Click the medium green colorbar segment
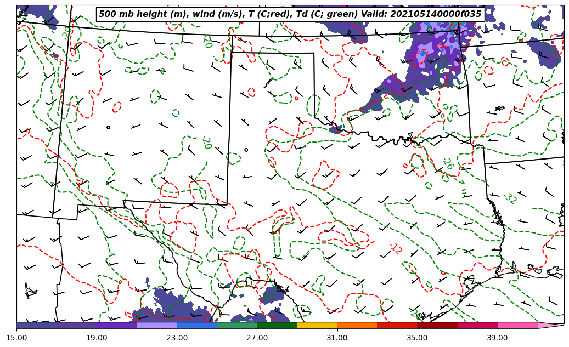 coord(236,325)
